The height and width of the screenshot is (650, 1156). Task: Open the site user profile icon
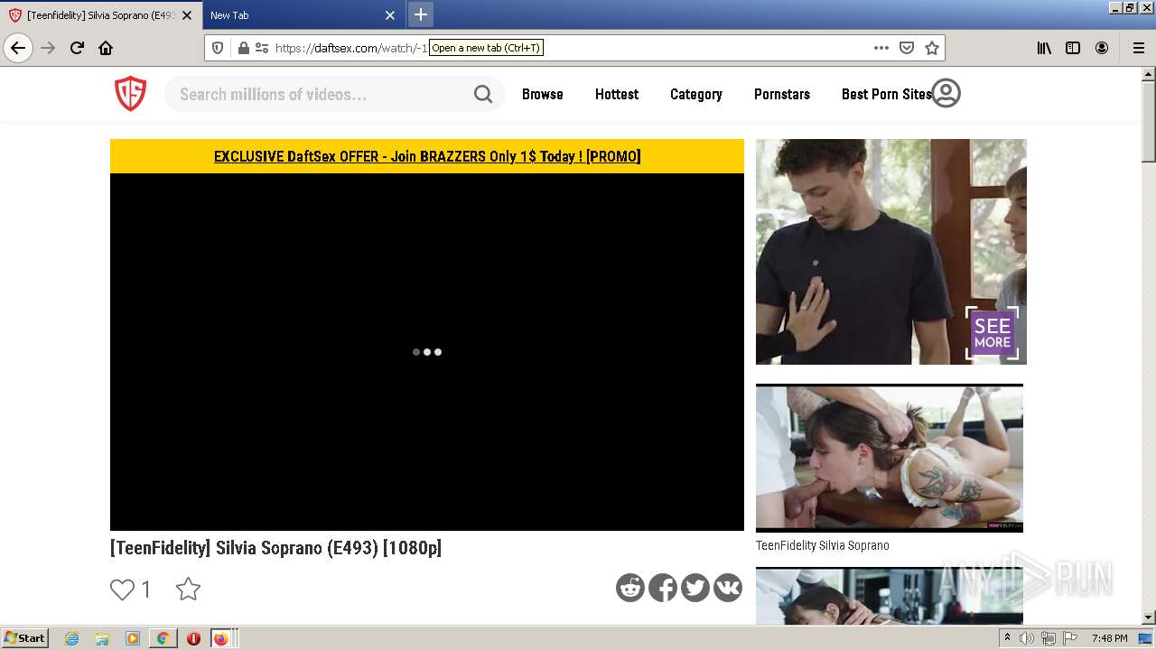coord(946,93)
